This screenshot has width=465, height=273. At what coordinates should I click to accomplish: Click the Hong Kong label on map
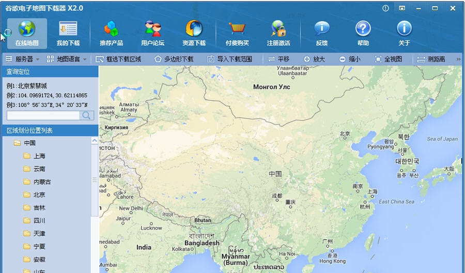tap(332, 261)
